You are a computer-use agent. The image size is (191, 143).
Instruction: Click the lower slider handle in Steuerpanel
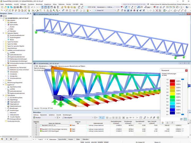(183, 114)
